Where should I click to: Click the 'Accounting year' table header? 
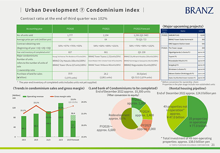point(35,29)
